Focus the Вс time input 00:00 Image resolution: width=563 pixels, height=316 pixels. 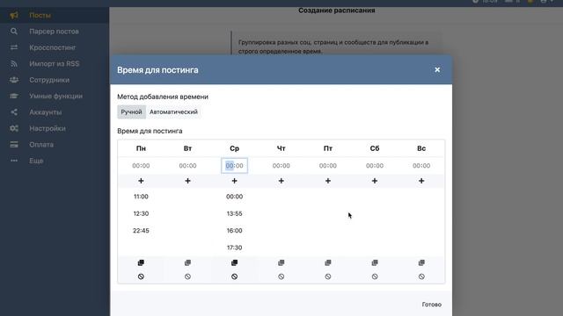coord(421,166)
